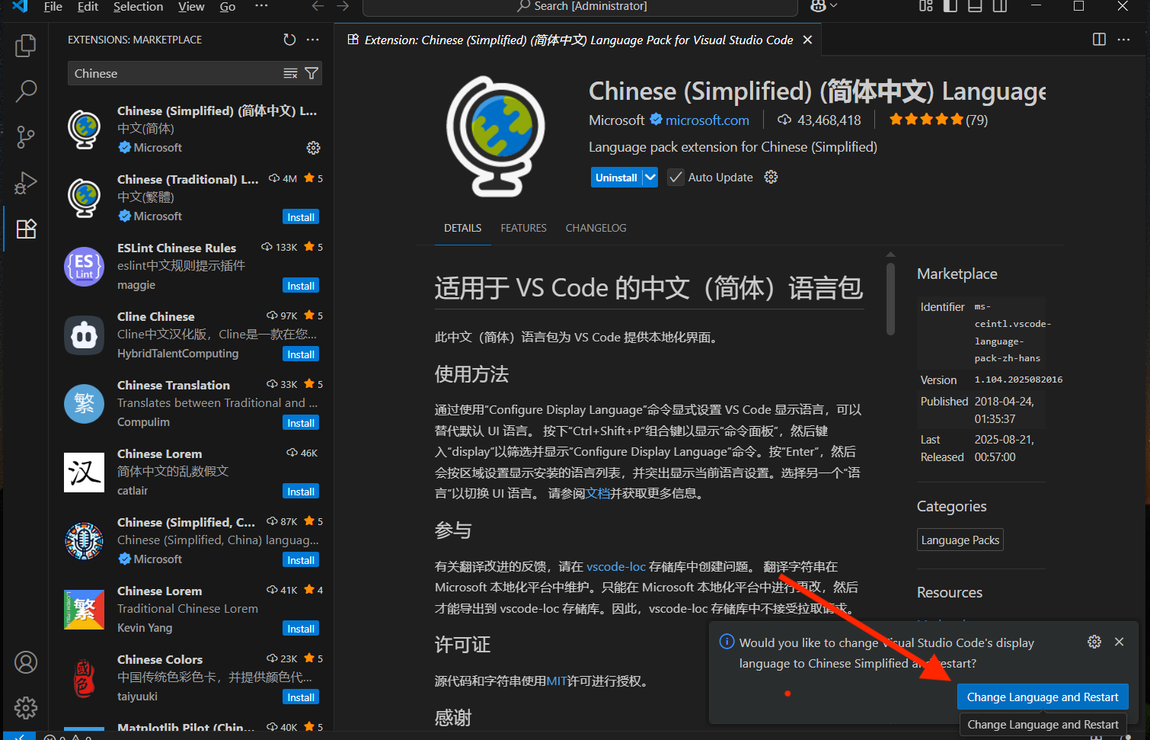1150x740 pixels.
Task: Click the Extensions activity bar icon
Action: pyautogui.click(x=25, y=229)
